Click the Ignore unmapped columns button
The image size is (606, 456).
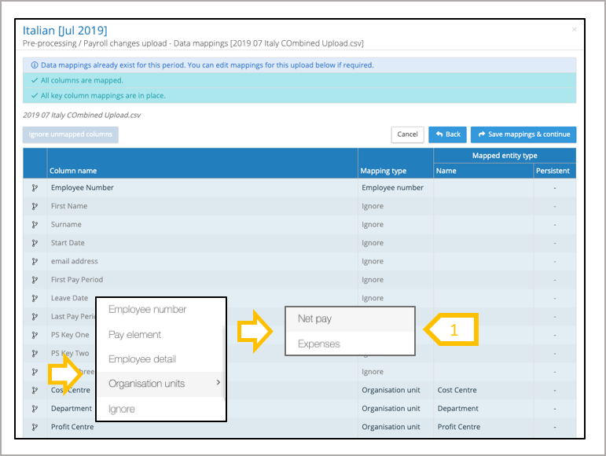coord(71,134)
